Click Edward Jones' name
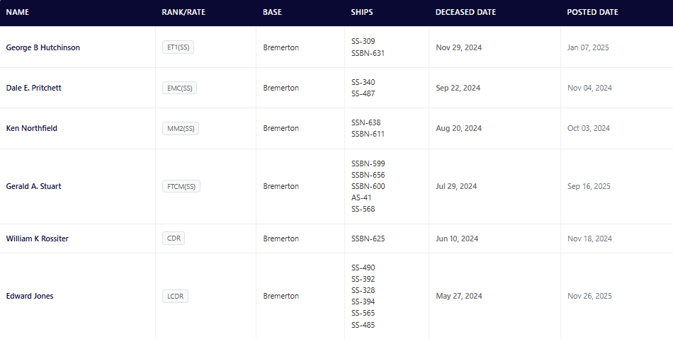 coord(30,296)
